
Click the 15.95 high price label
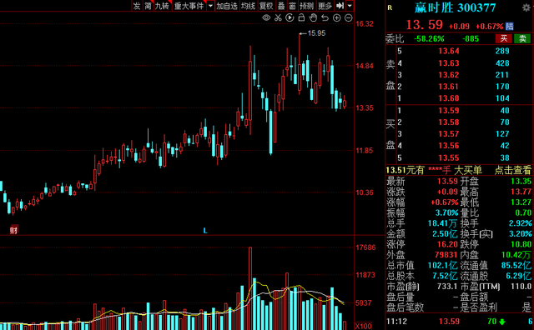pyautogui.click(x=316, y=33)
